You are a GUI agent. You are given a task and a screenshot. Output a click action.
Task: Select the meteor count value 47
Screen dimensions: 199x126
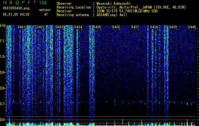click(46, 14)
